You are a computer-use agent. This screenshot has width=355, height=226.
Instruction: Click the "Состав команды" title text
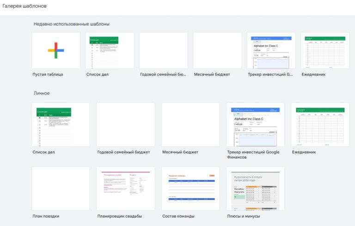point(178,216)
